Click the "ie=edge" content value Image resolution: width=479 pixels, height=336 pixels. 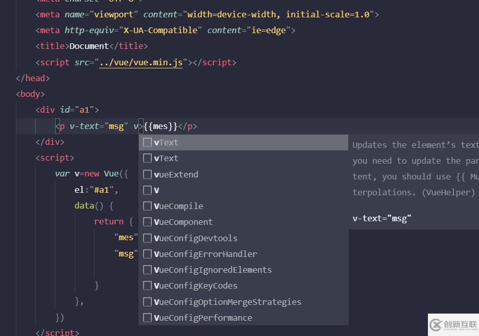[269, 31]
